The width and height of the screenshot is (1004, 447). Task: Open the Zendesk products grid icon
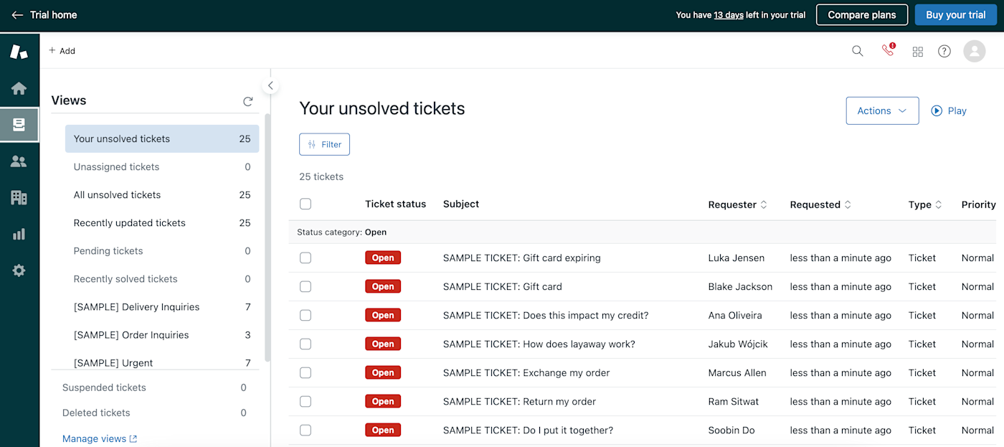tap(917, 52)
